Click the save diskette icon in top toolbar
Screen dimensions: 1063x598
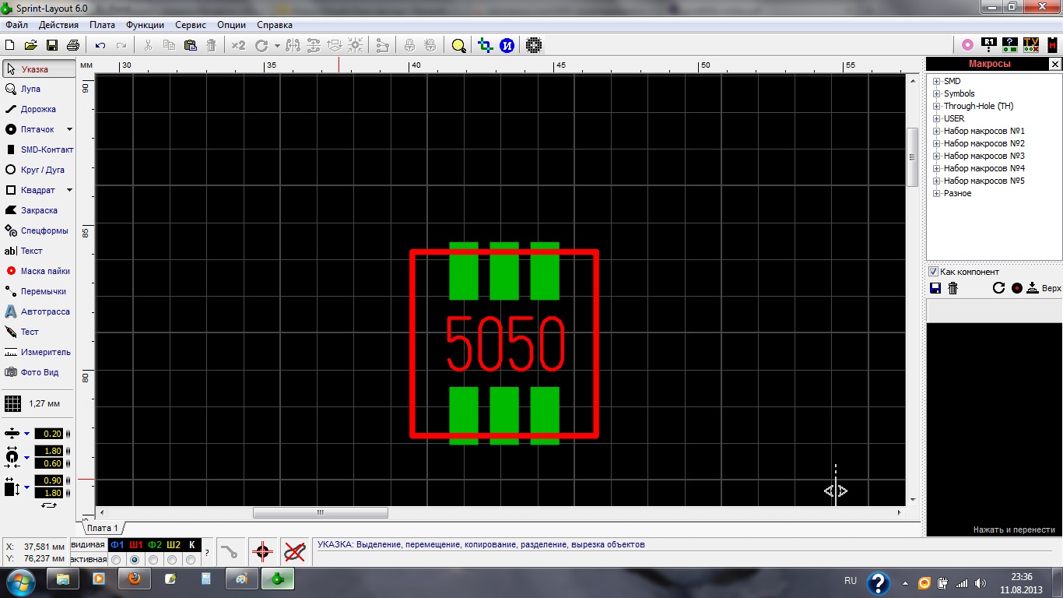(x=52, y=46)
